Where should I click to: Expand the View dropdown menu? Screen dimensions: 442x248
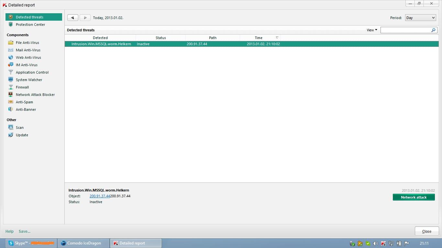pos(372,30)
